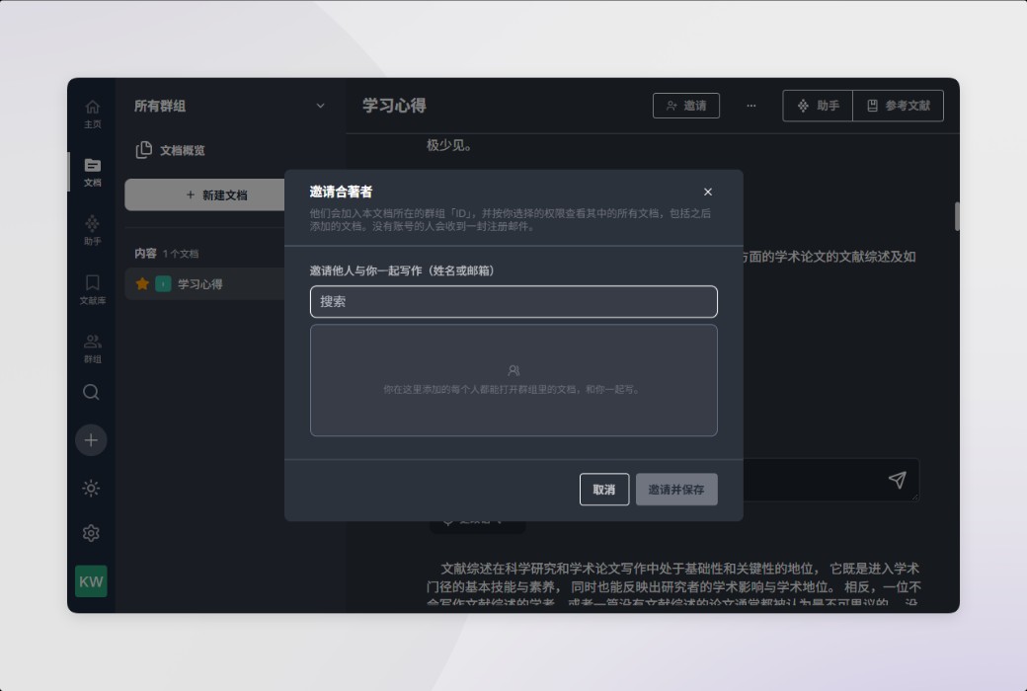Select the Documents (文档) sidebar icon
This screenshot has width=1027, height=691.
[93, 172]
